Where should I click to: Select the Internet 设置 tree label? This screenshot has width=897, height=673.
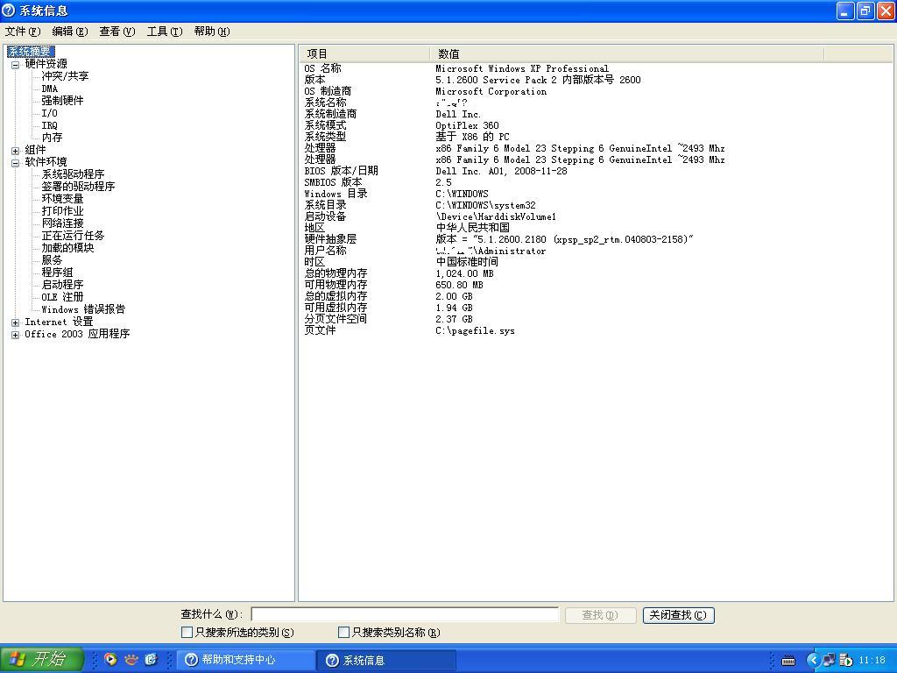[x=59, y=322]
